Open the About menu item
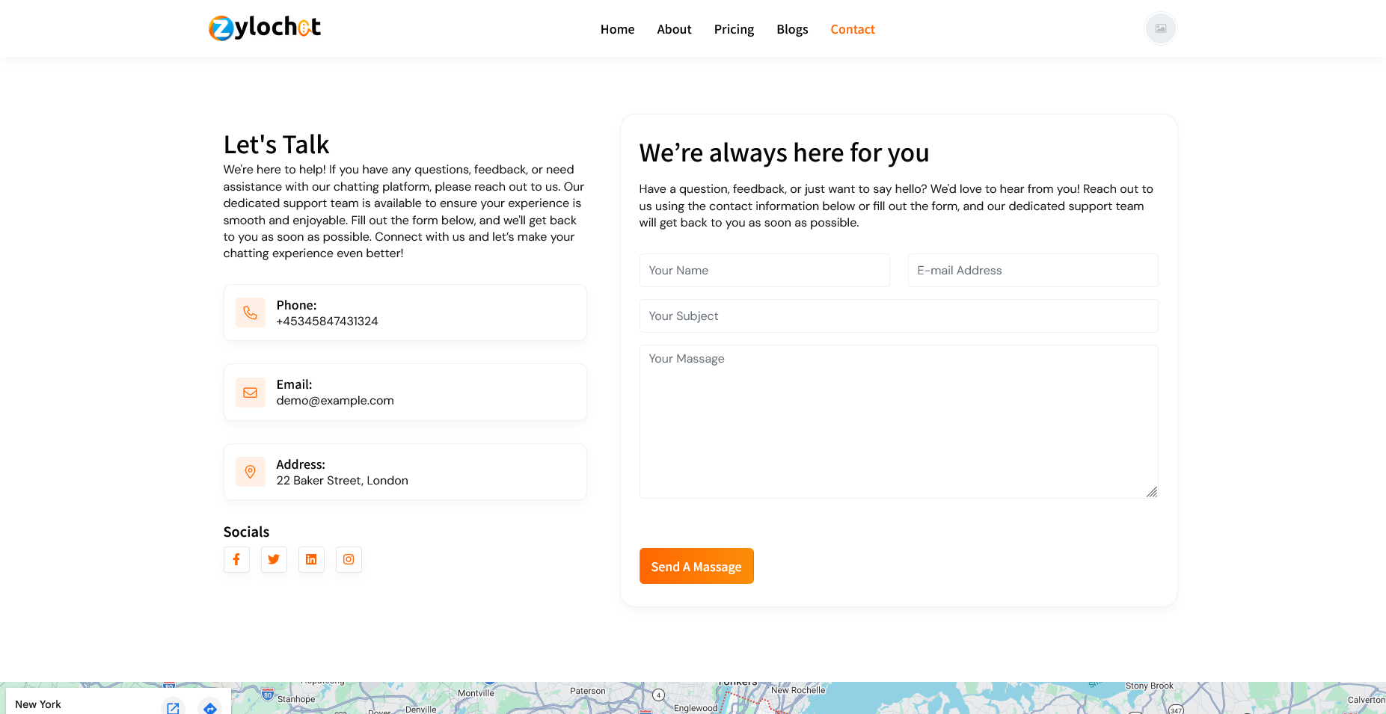 tap(674, 29)
